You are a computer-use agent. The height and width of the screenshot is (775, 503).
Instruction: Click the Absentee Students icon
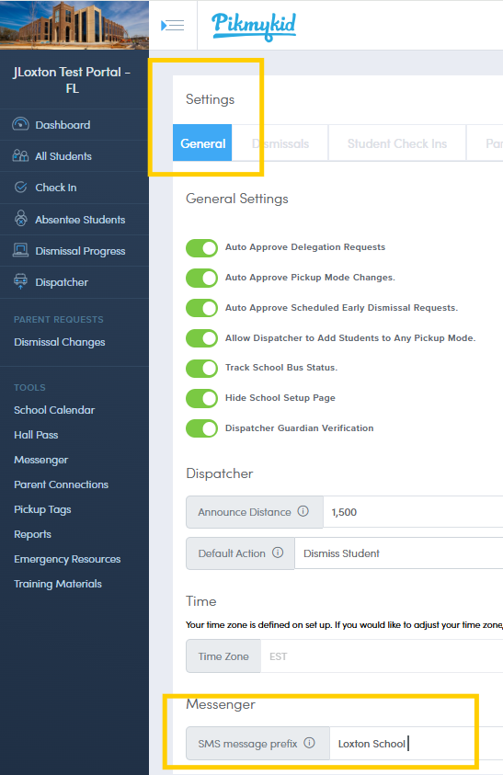20,218
